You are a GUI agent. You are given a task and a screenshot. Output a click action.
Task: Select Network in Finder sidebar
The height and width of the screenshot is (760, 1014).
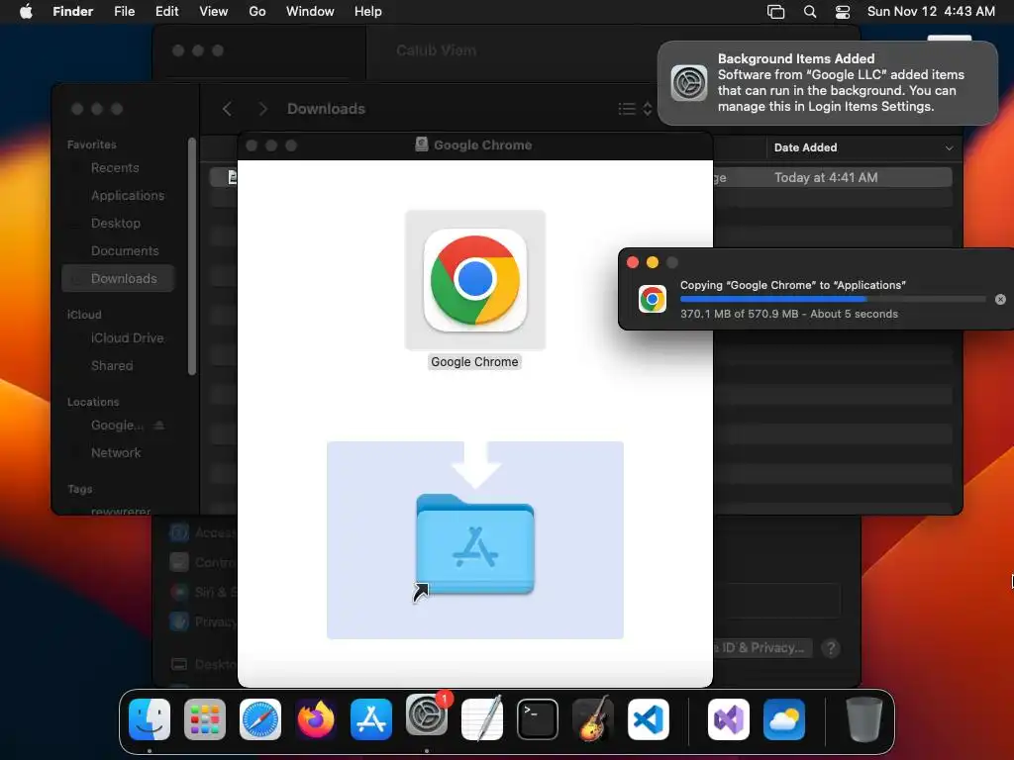[x=116, y=453]
